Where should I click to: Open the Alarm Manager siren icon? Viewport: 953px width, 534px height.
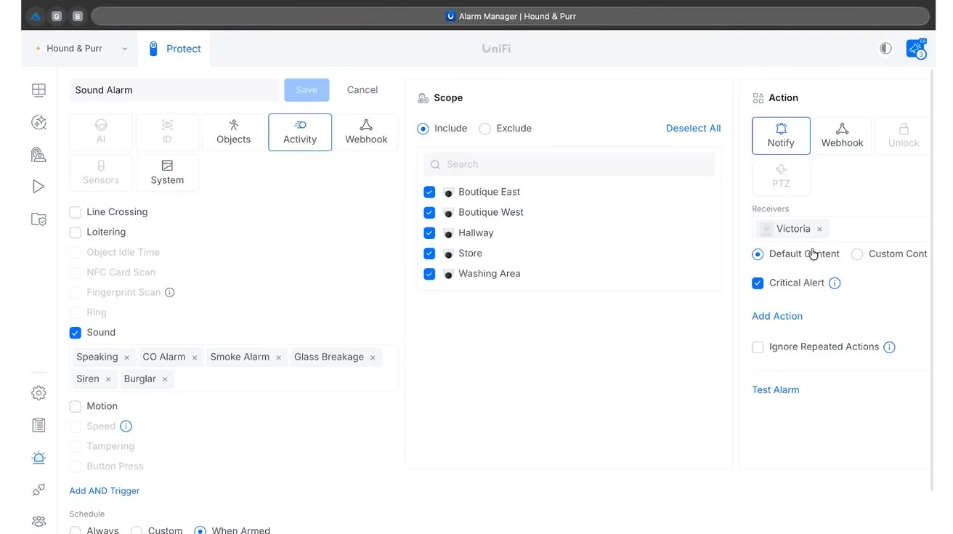point(38,458)
